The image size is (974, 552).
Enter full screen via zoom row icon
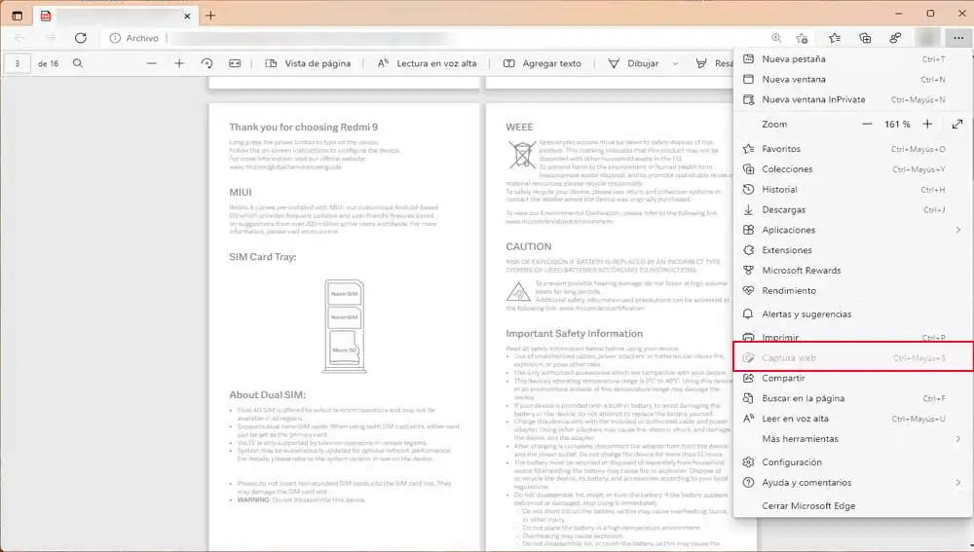[x=957, y=125]
